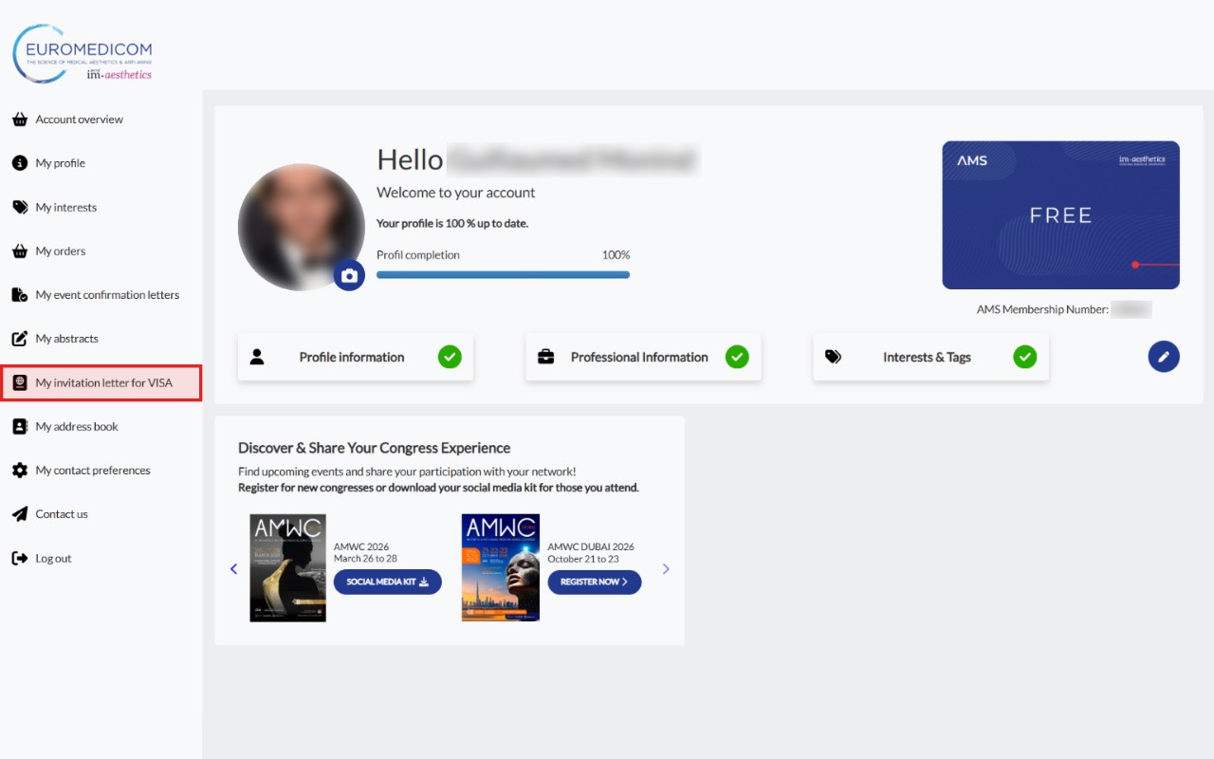Click the camera icon on profile photo

[349, 275]
